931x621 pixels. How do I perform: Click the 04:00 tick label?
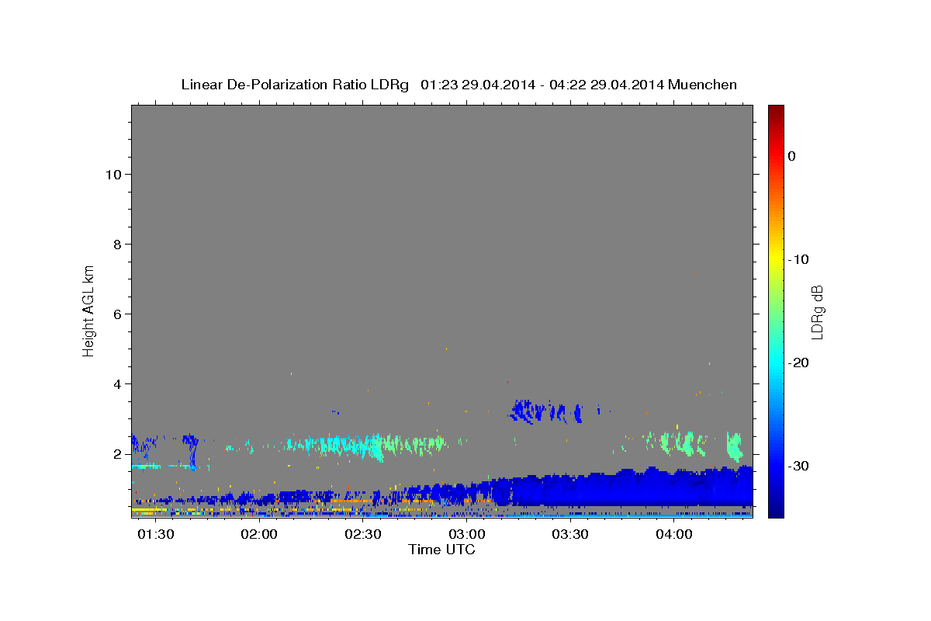click(674, 535)
